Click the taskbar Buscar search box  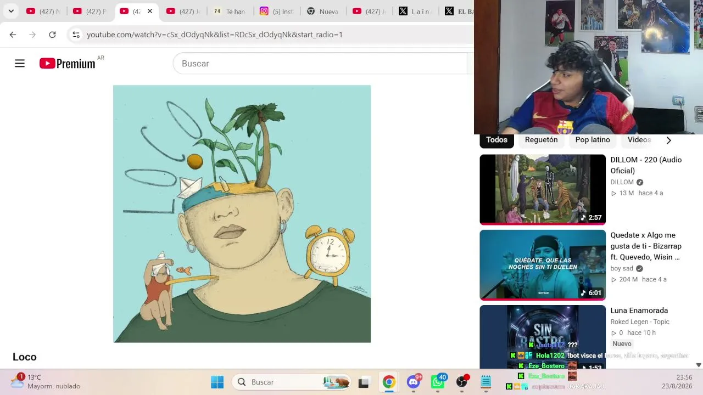coord(292,382)
